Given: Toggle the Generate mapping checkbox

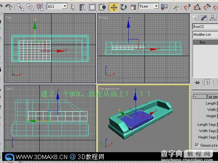Looking at the screenshot, I should tap(197, 145).
